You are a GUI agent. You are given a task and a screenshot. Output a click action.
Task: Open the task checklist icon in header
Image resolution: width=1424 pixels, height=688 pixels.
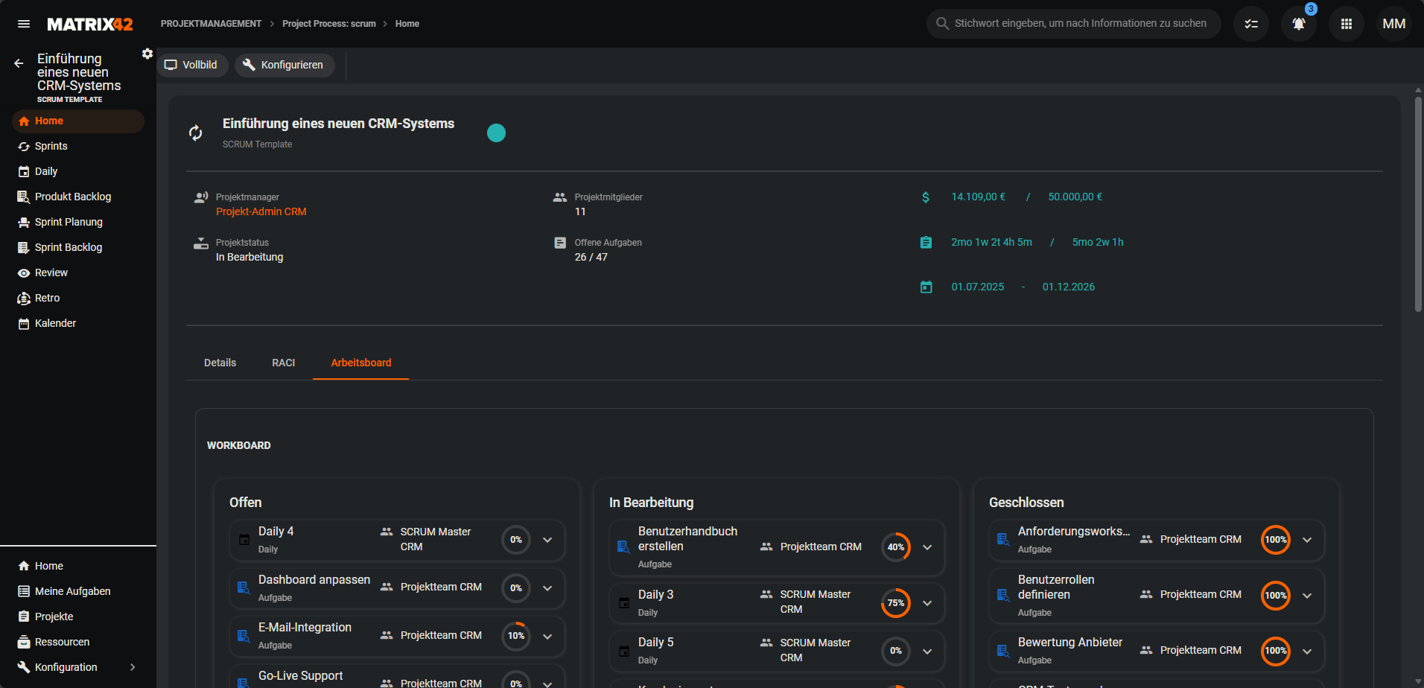coord(1251,24)
